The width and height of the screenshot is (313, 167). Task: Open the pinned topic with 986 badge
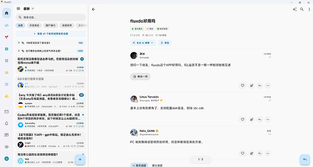tap(51, 43)
